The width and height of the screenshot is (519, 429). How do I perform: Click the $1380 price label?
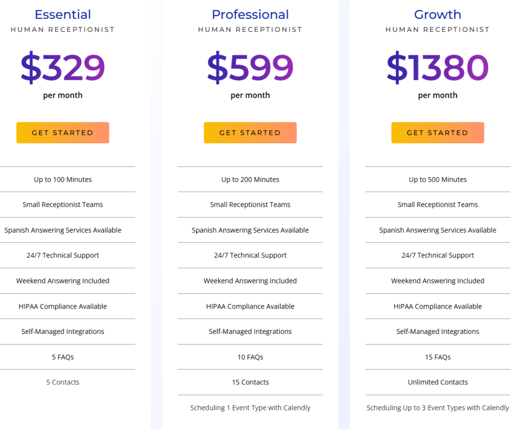click(x=437, y=67)
